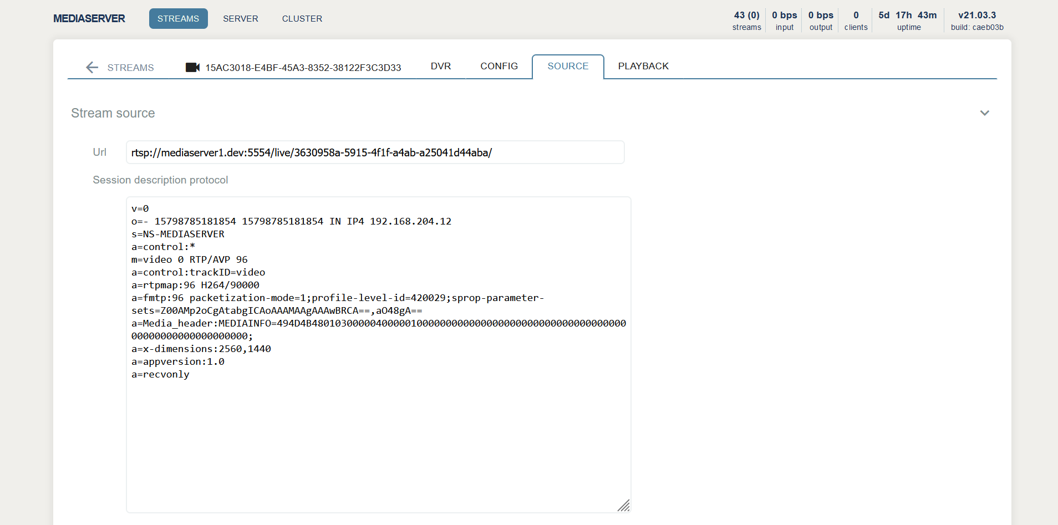
Task: Click the back arrow icon beside STREAMS
Action: (x=92, y=68)
